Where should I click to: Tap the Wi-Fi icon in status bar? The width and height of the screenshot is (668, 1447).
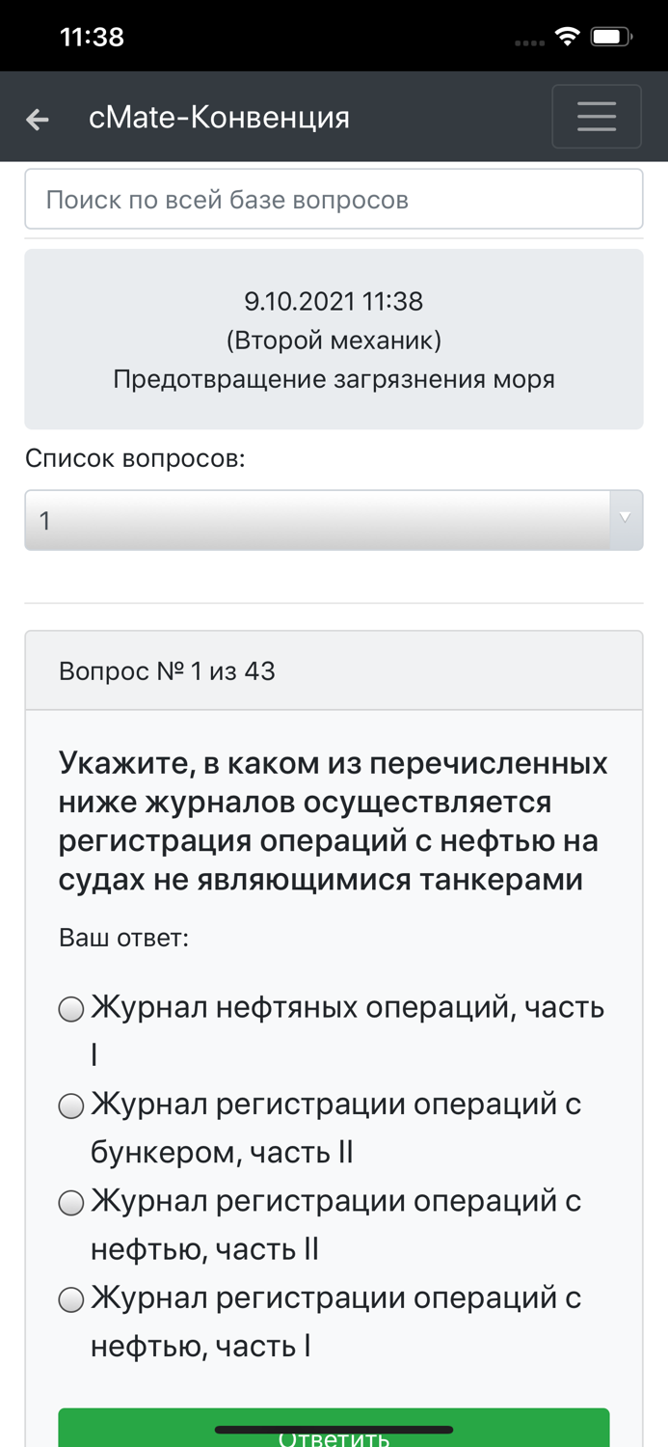(567, 35)
